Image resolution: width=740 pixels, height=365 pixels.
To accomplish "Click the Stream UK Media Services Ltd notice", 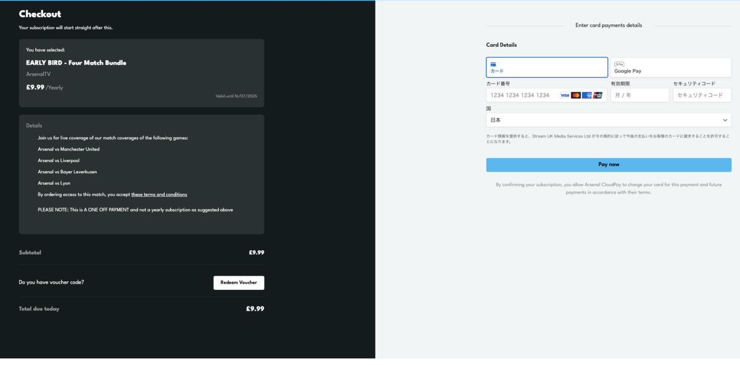I will click(609, 138).
